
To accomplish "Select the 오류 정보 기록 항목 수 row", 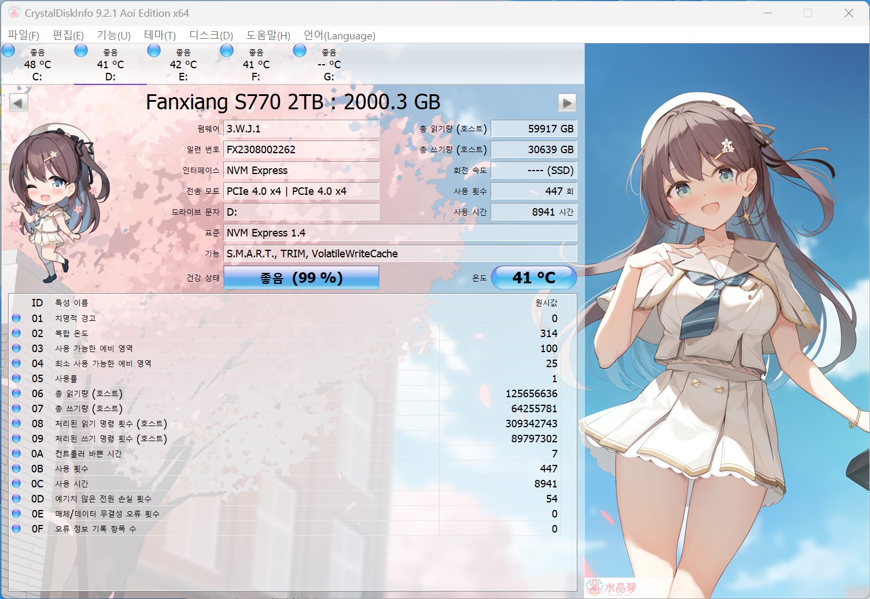I will [x=285, y=528].
